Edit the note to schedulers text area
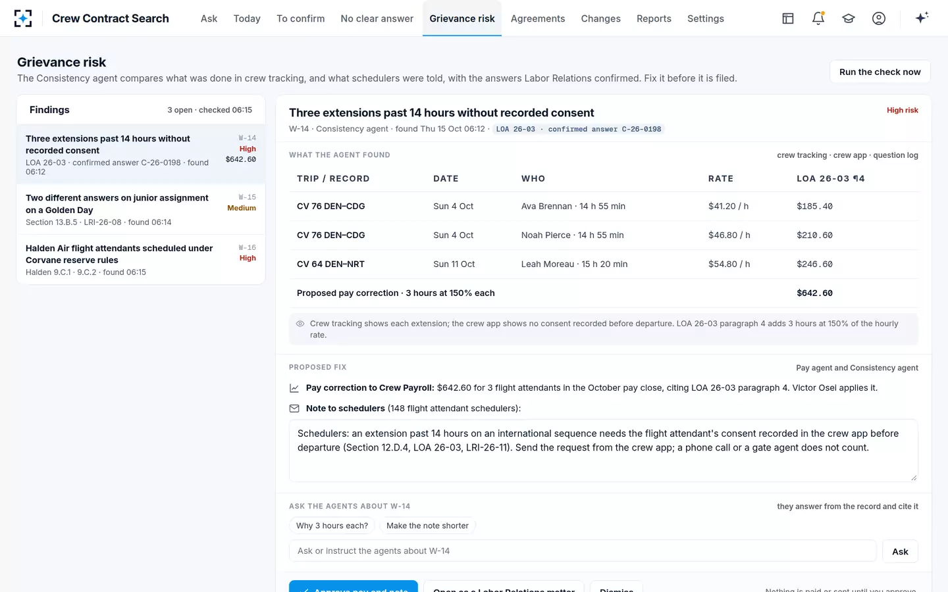Viewport: 948px width, 592px height. click(603, 451)
